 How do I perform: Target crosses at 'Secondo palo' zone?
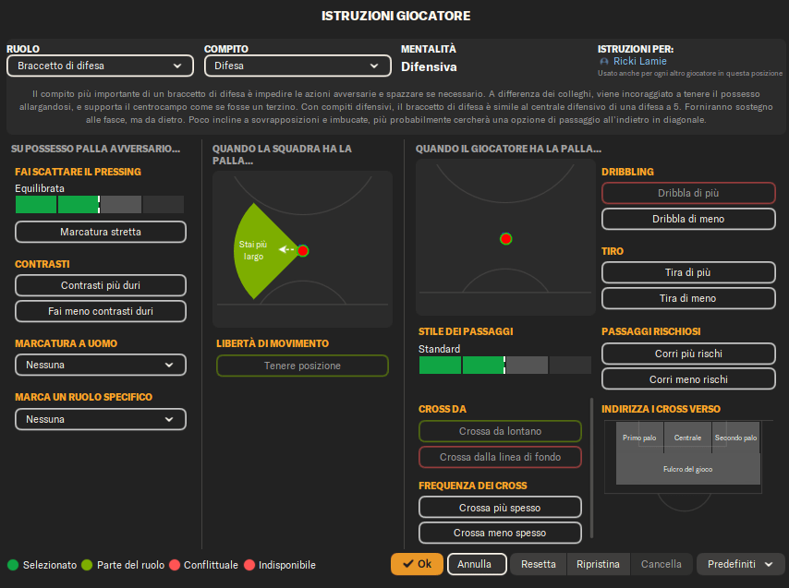pos(735,438)
